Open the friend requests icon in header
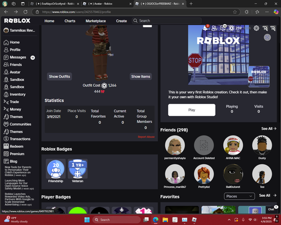The image size is (281, 225). [x=214, y=28]
